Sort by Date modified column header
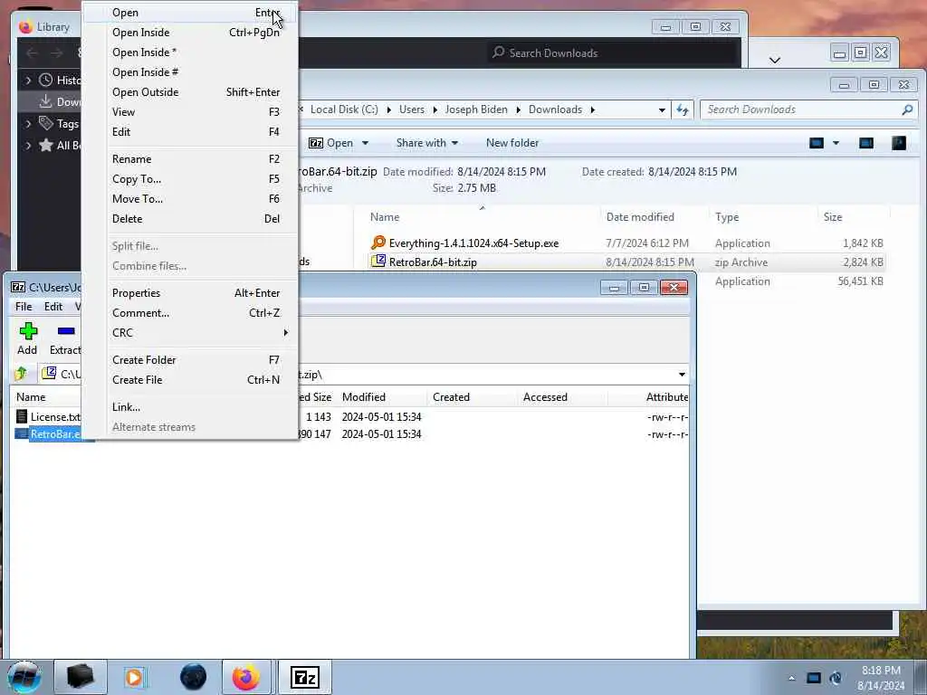Viewport: 927px width, 695px height. click(640, 217)
